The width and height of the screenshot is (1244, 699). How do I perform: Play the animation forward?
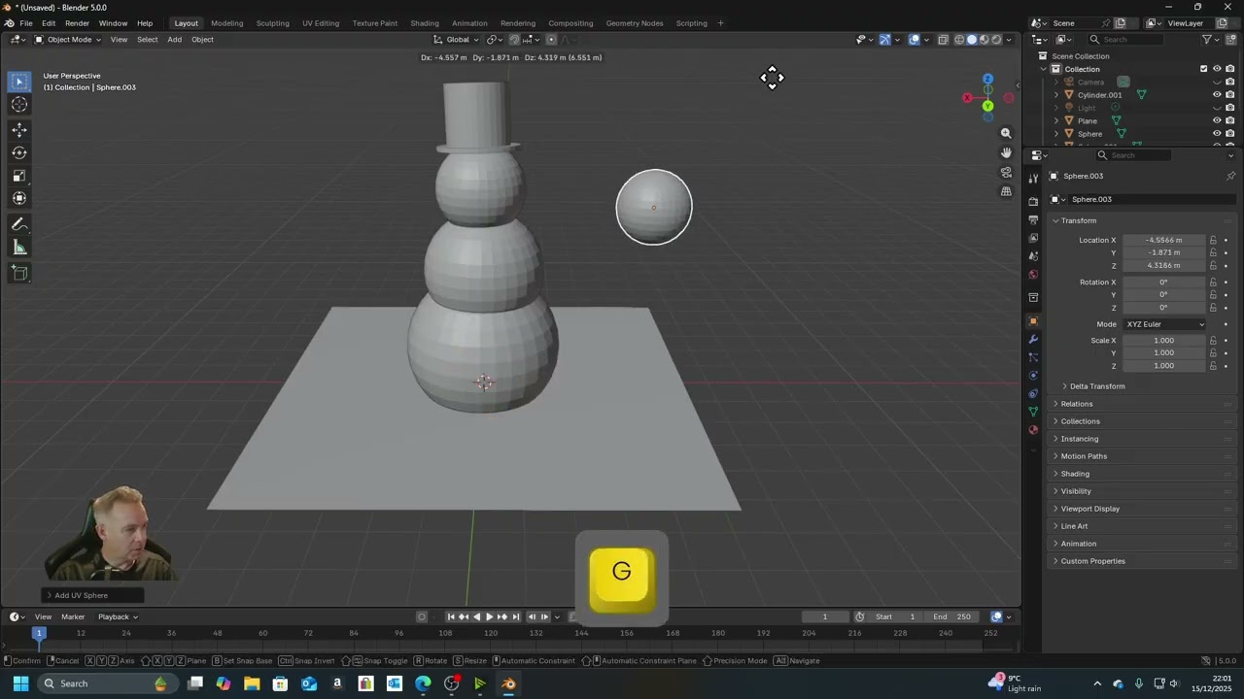(489, 616)
